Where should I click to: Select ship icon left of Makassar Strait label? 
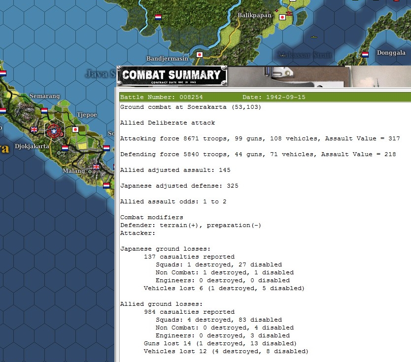pyautogui.click(x=282, y=55)
